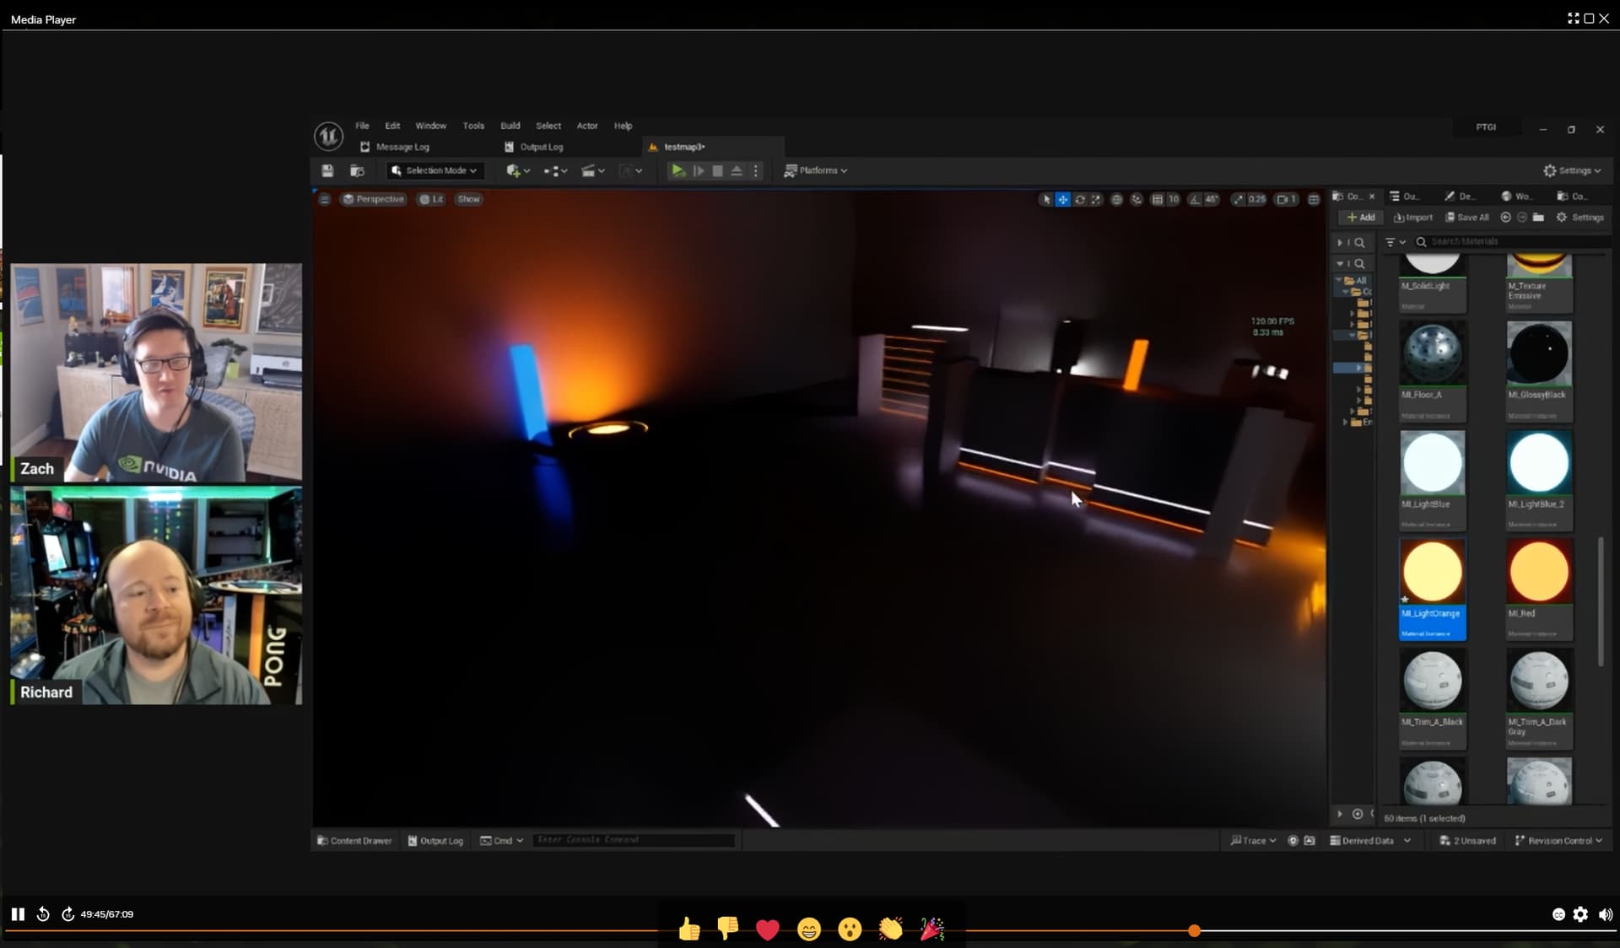Click the Save All button
The height and width of the screenshot is (948, 1620).
click(x=1467, y=217)
